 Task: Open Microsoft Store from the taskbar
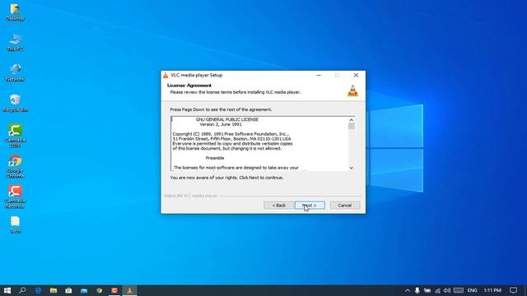68,290
